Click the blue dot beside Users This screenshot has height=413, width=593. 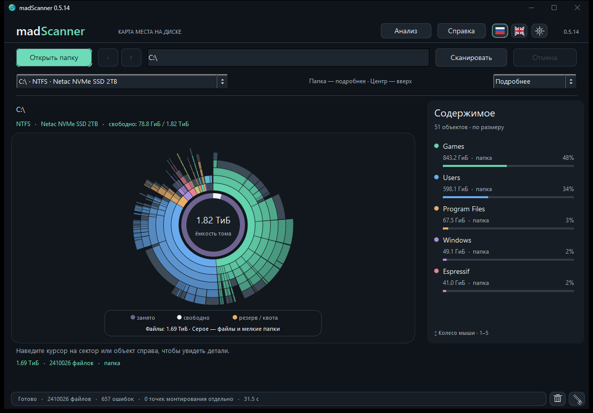point(436,177)
